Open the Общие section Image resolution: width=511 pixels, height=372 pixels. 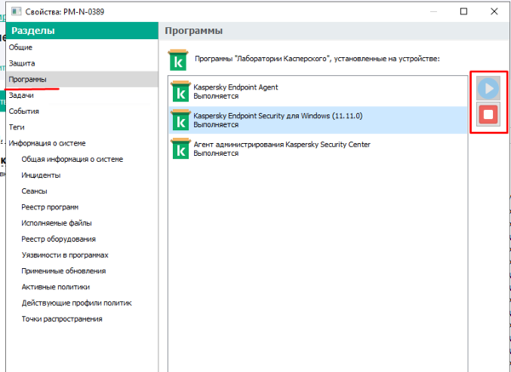pos(20,48)
